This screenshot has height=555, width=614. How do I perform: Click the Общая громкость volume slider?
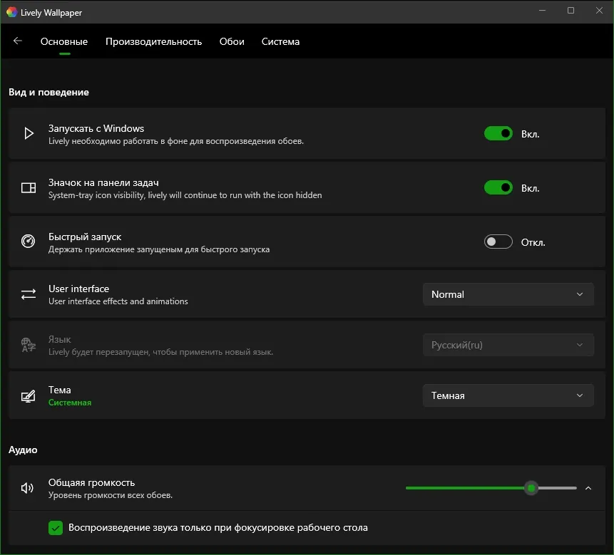click(491, 488)
